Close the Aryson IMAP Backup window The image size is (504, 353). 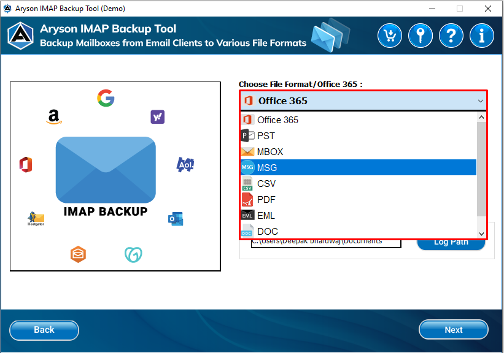tap(488, 9)
